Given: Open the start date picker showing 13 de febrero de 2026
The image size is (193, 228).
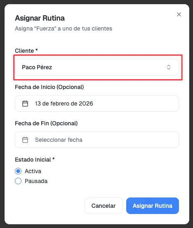Looking at the screenshot, I should pyautogui.click(x=97, y=103).
